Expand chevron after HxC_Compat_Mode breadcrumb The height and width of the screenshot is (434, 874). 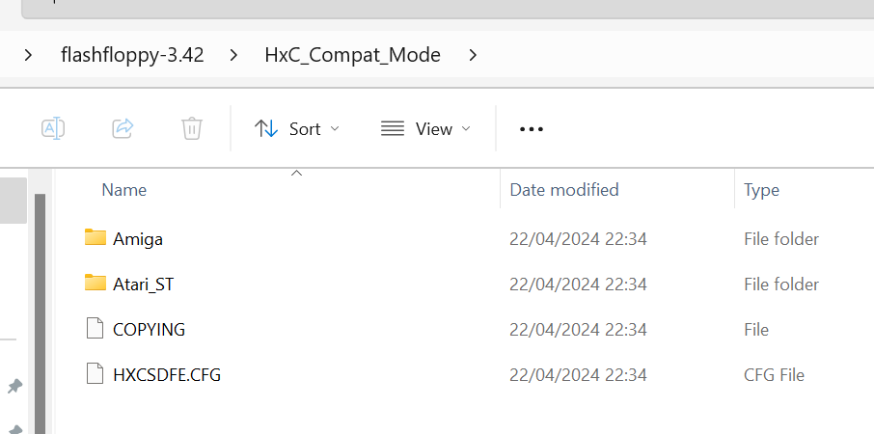click(x=474, y=55)
